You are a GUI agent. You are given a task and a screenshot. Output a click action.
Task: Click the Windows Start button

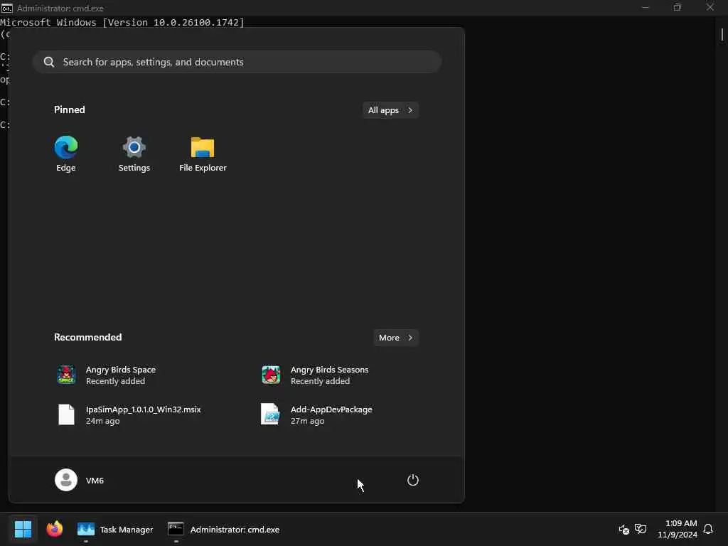coord(23,529)
